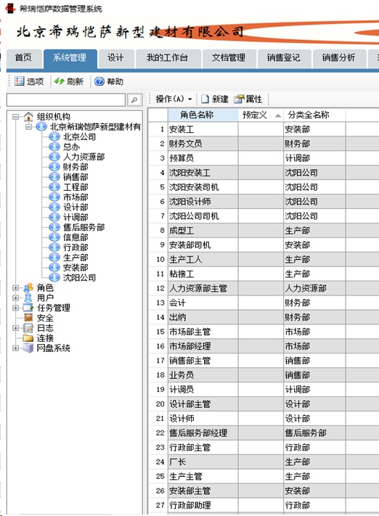Select the 财务文员 role cell
The height and width of the screenshot is (516, 379).
tap(203, 144)
